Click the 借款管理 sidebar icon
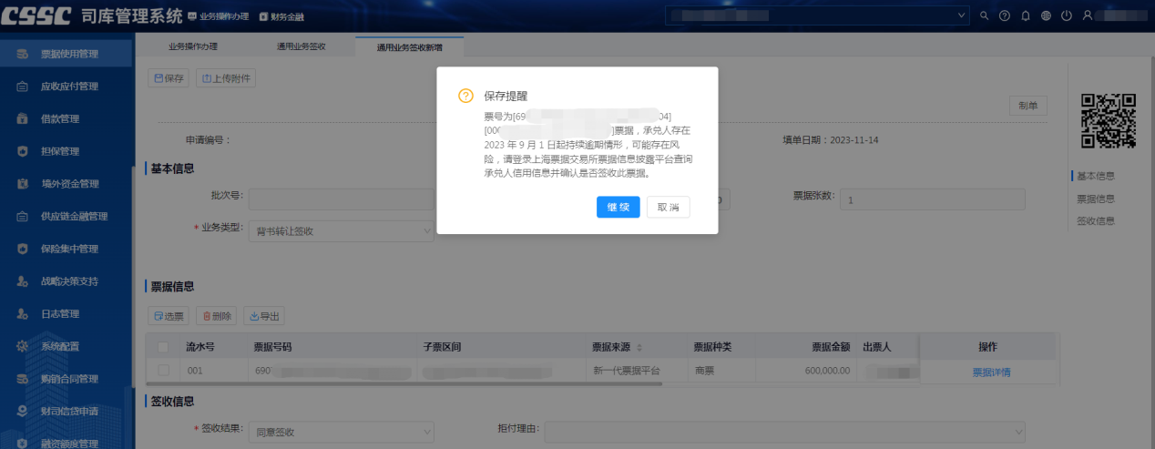This screenshot has height=449, width=1155. (x=22, y=119)
